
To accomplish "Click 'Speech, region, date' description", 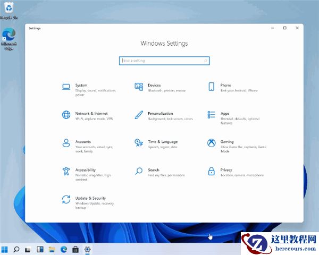I will click(x=163, y=147).
